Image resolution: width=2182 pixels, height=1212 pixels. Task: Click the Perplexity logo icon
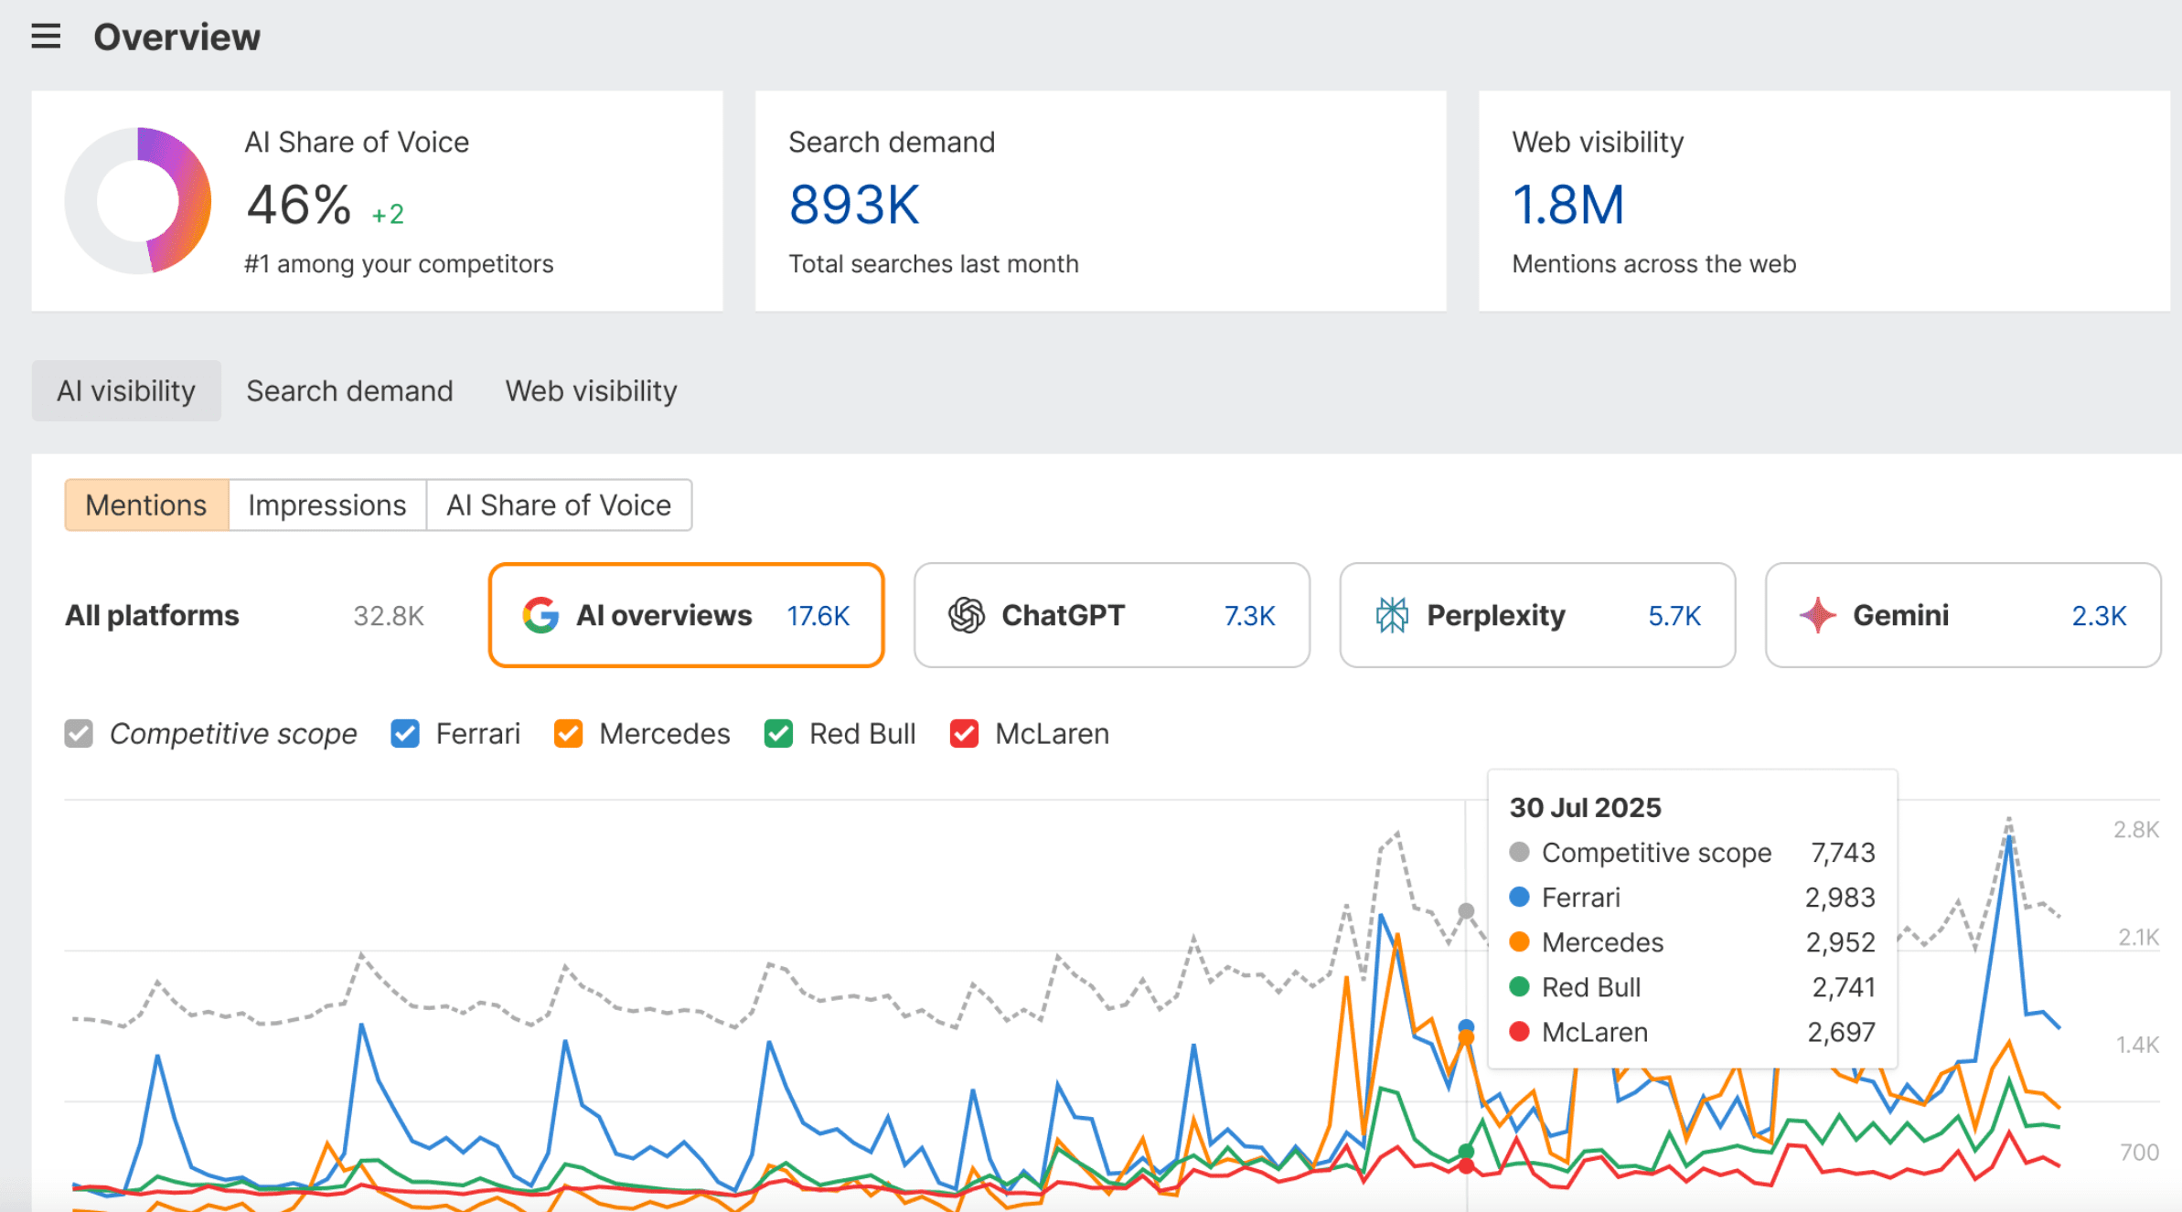point(1392,615)
